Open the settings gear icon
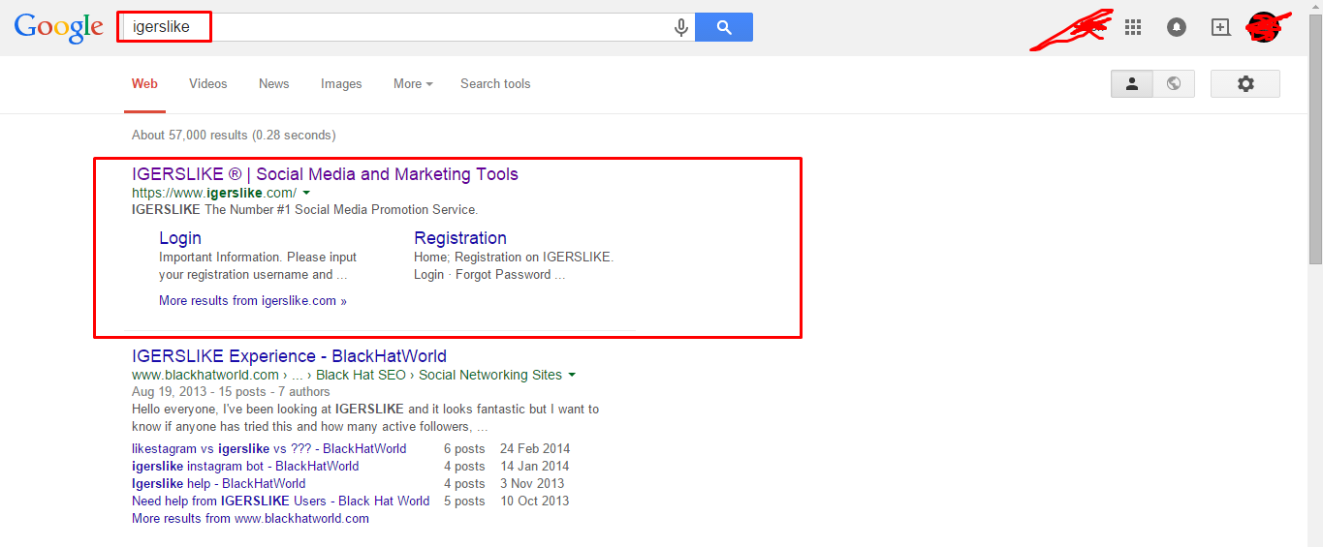The height and width of the screenshot is (547, 1323). [x=1245, y=84]
